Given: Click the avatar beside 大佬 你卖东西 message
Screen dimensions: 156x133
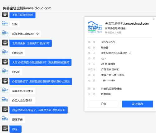Looking at the screenshot, I should click(5, 62).
